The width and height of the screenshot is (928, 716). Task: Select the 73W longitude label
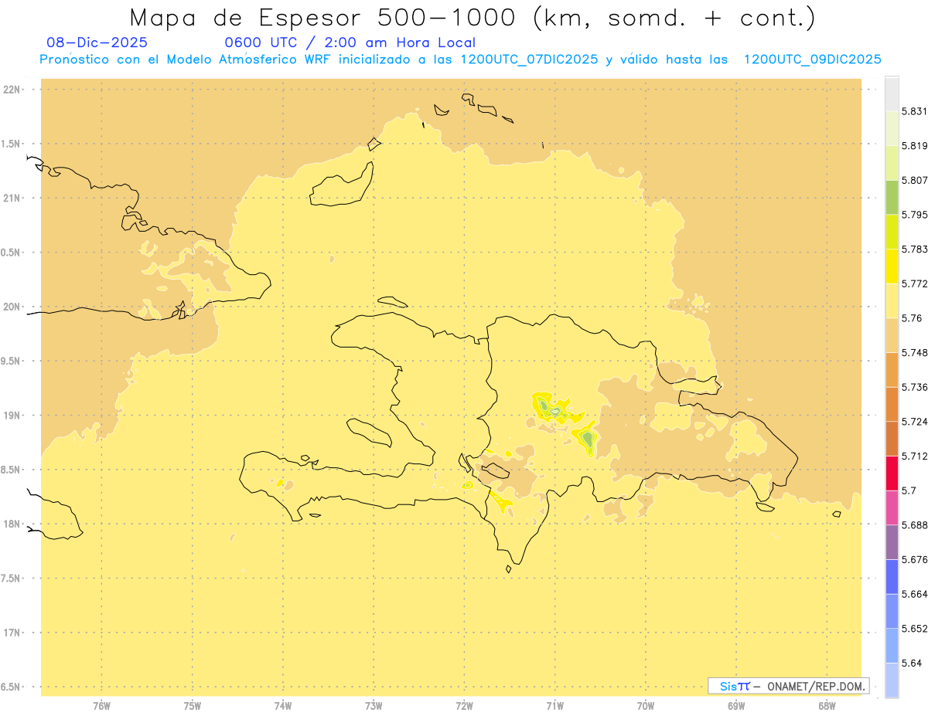[x=374, y=706]
